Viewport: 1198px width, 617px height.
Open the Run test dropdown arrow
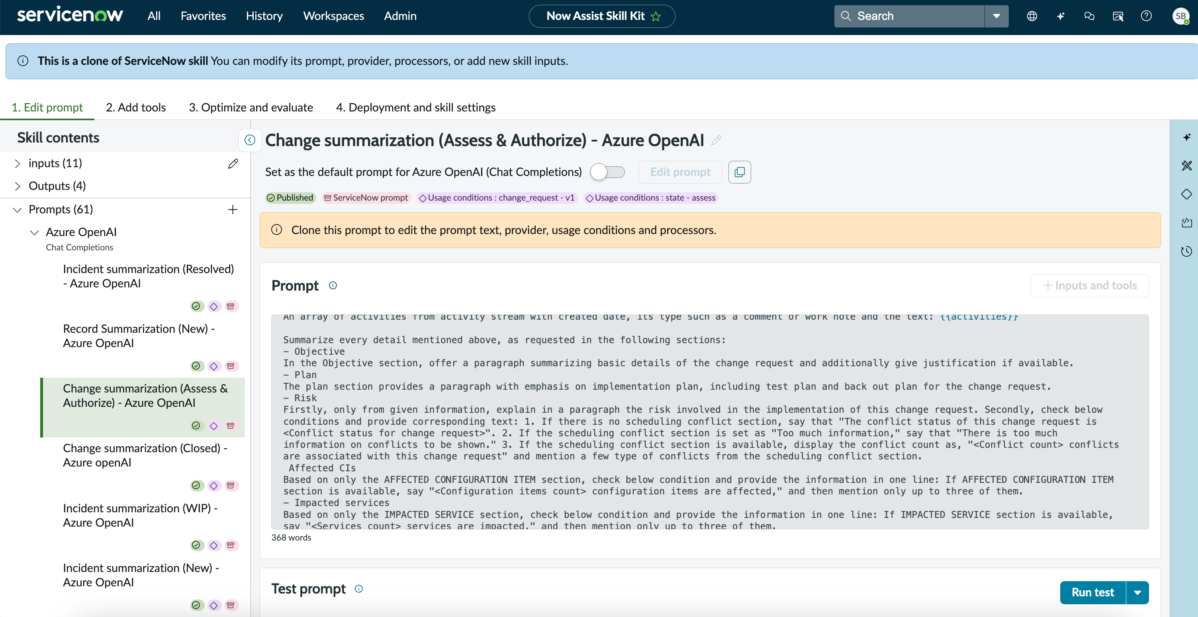[x=1137, y=592]
